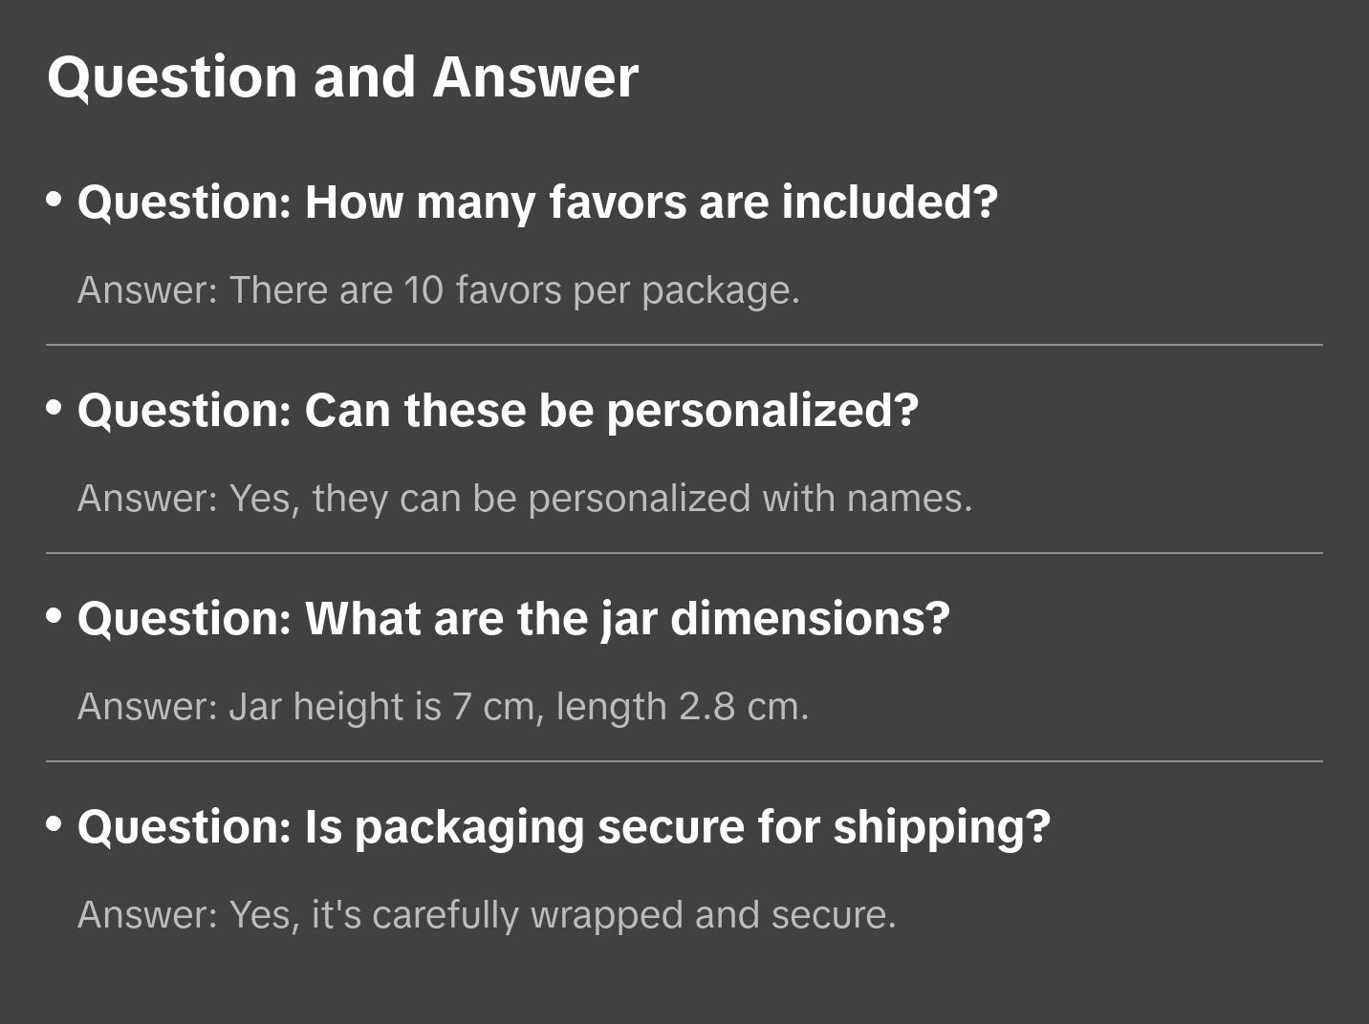This screenshot has height=1024, width=1369.
Task: Select the answer "carefully wrapped and secure"
Action: click(487, 915)
